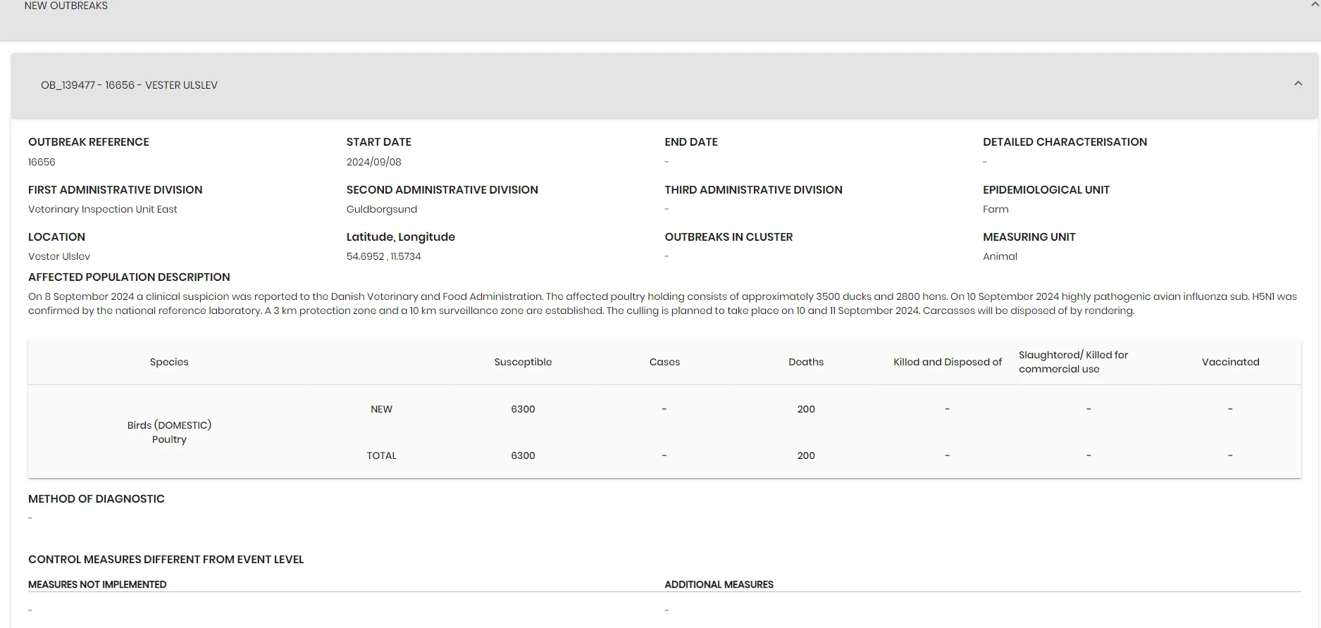The height and width of the screenshot is (628, 1321).
Task: Click ADDITIONAL MEASURES label
Action: click(719, 584)
